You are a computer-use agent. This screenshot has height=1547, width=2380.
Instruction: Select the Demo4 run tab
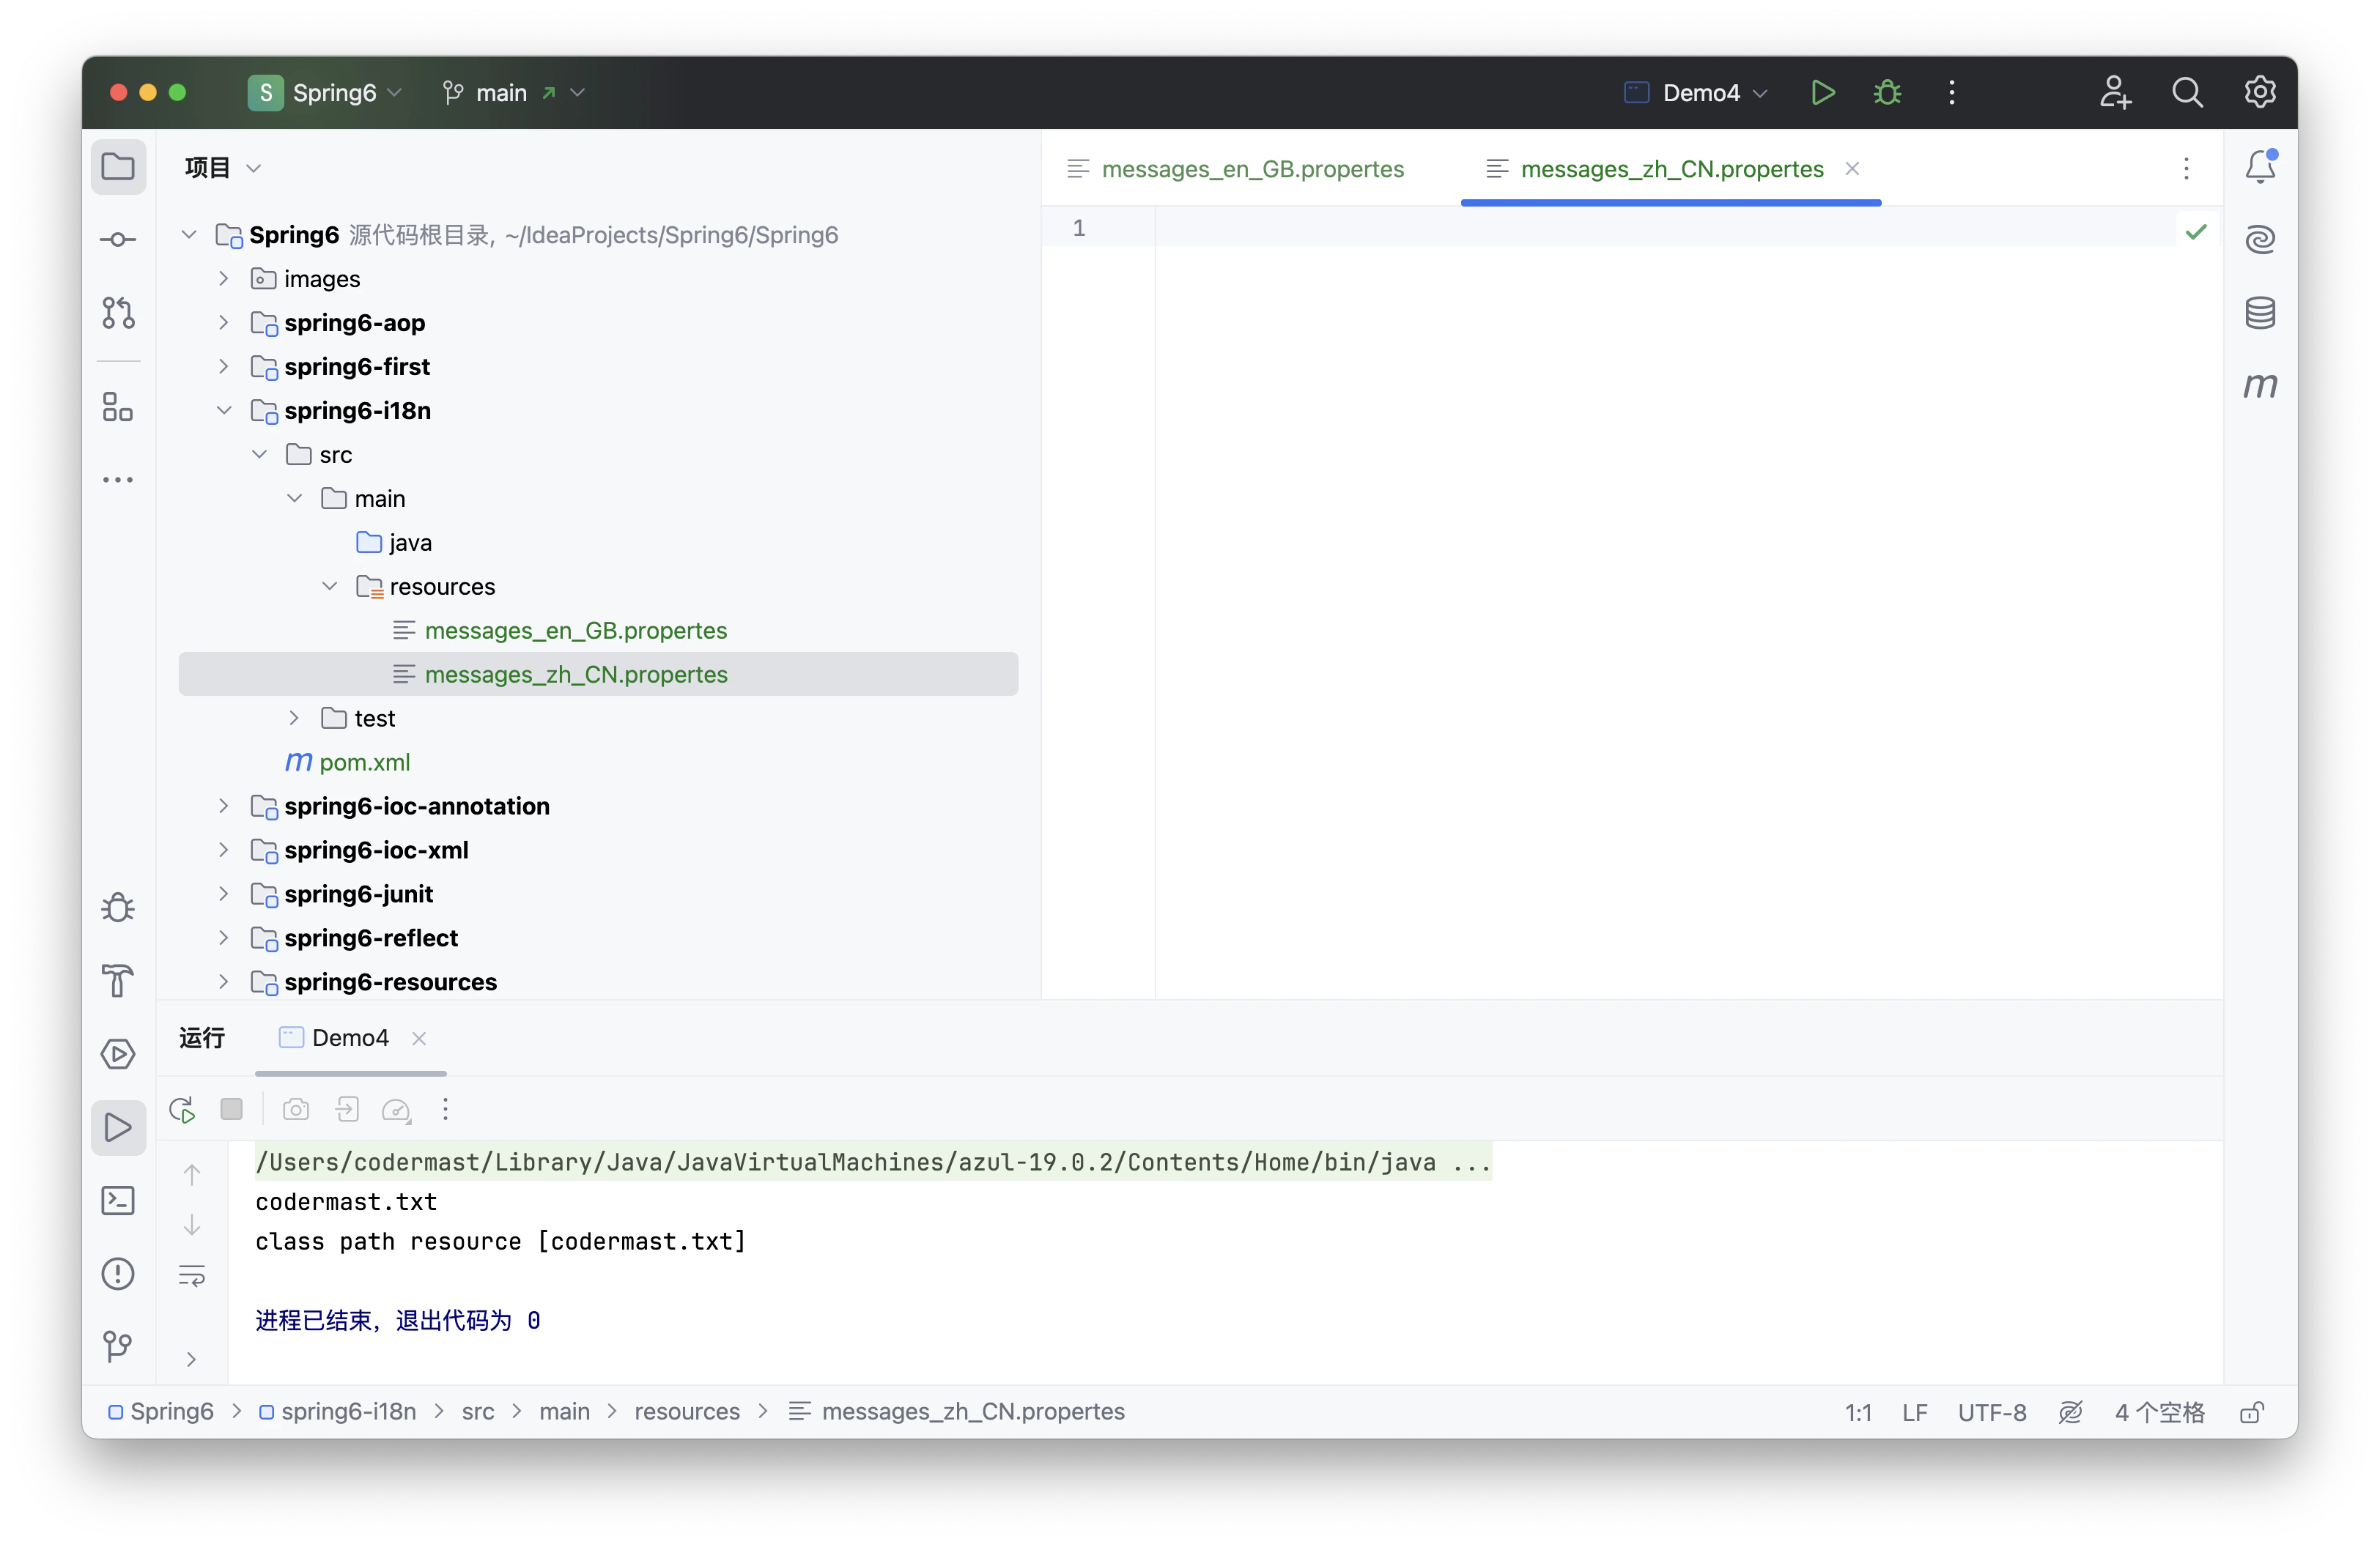[349, 1039]
